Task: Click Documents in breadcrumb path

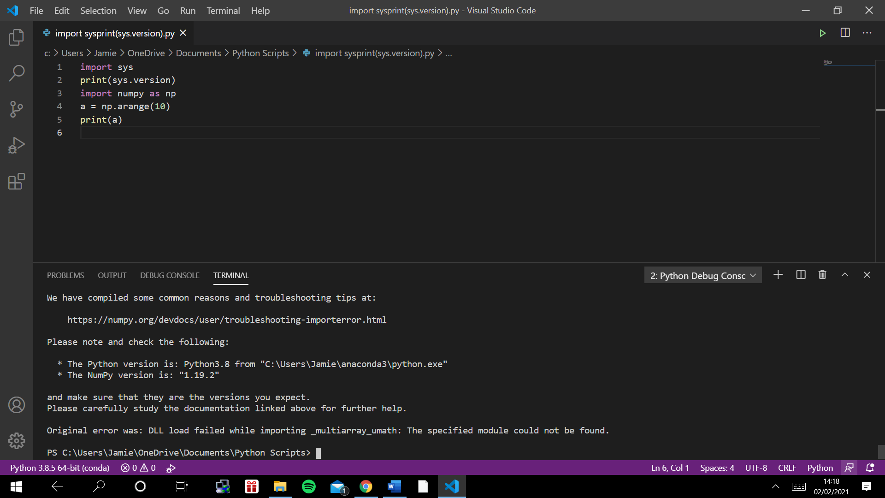Action: point(198,53)
